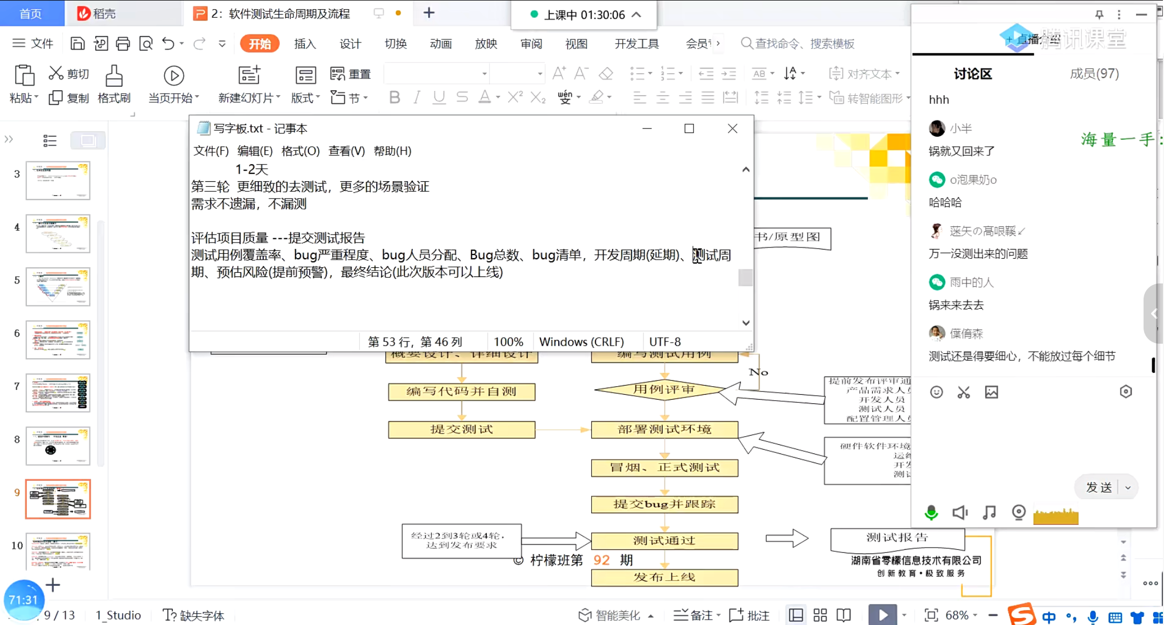Toggle Strikethrough formatting

pyautogui.click(x=462, y=97)
